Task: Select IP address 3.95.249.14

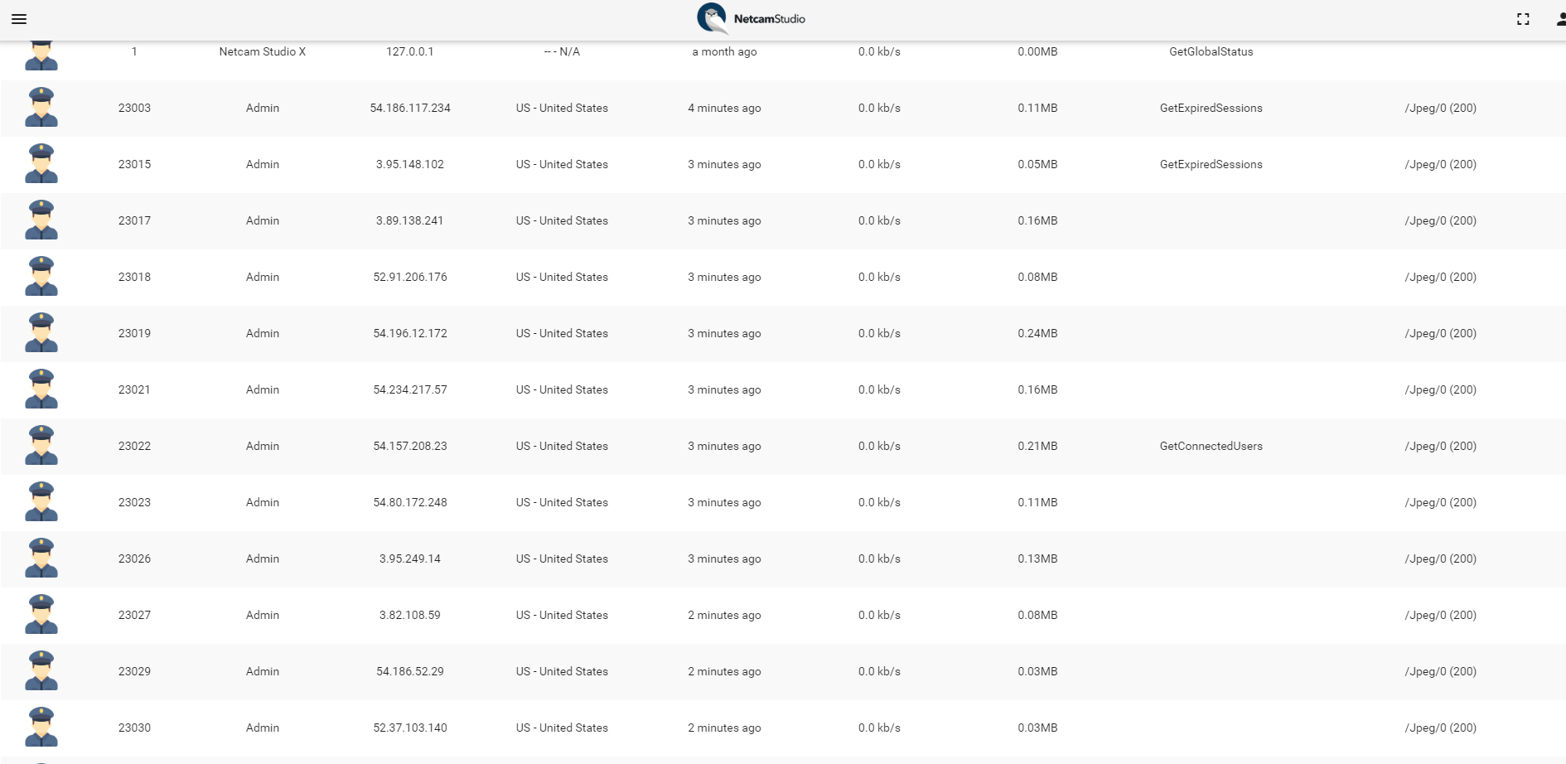Action: (x=410, y=558)
